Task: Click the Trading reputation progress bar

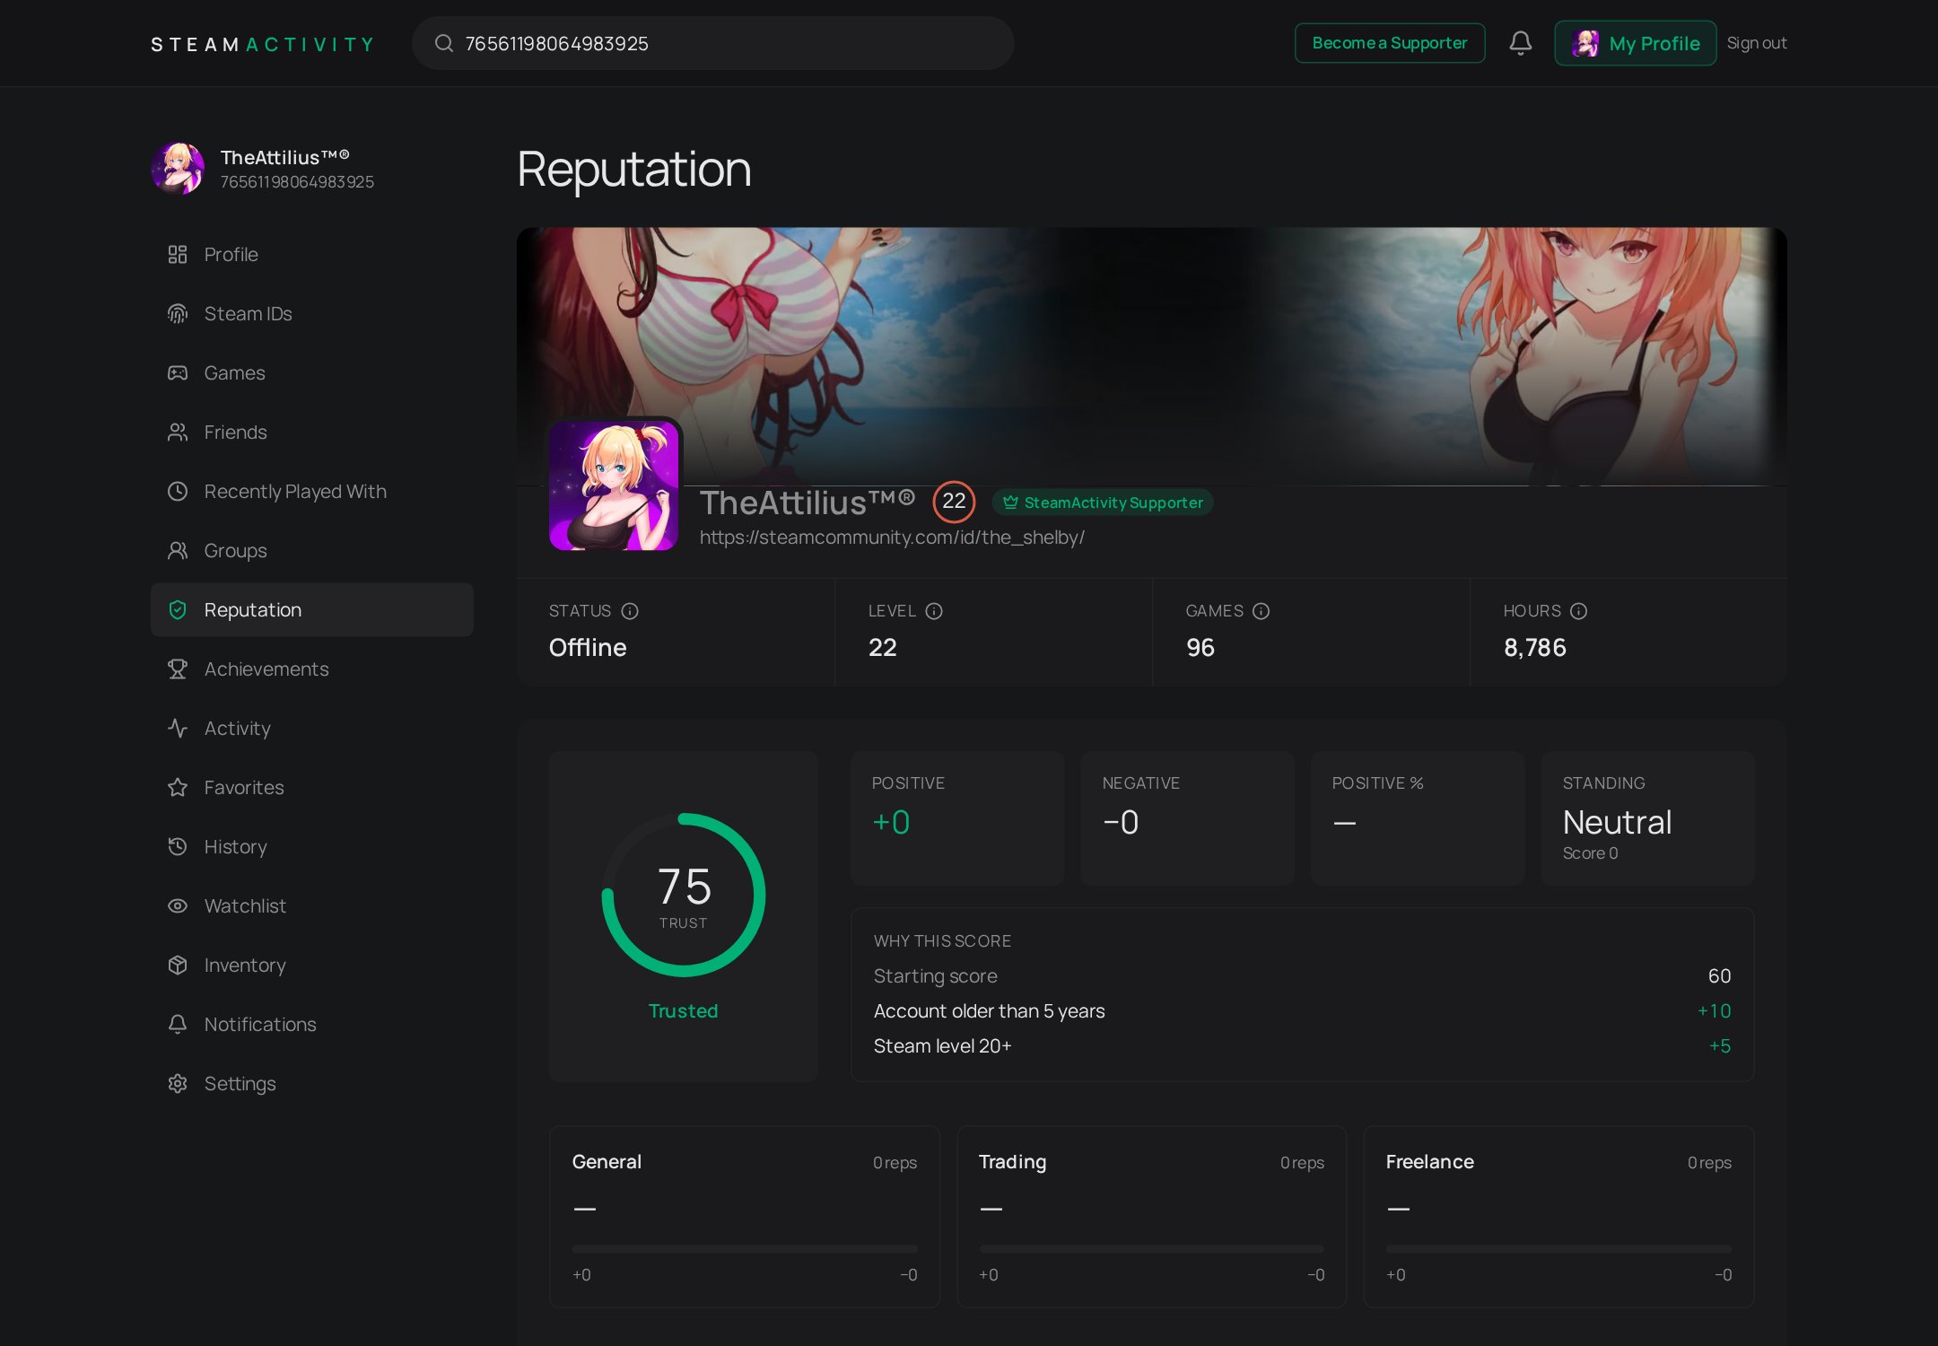Action: coord(1151,1249)
